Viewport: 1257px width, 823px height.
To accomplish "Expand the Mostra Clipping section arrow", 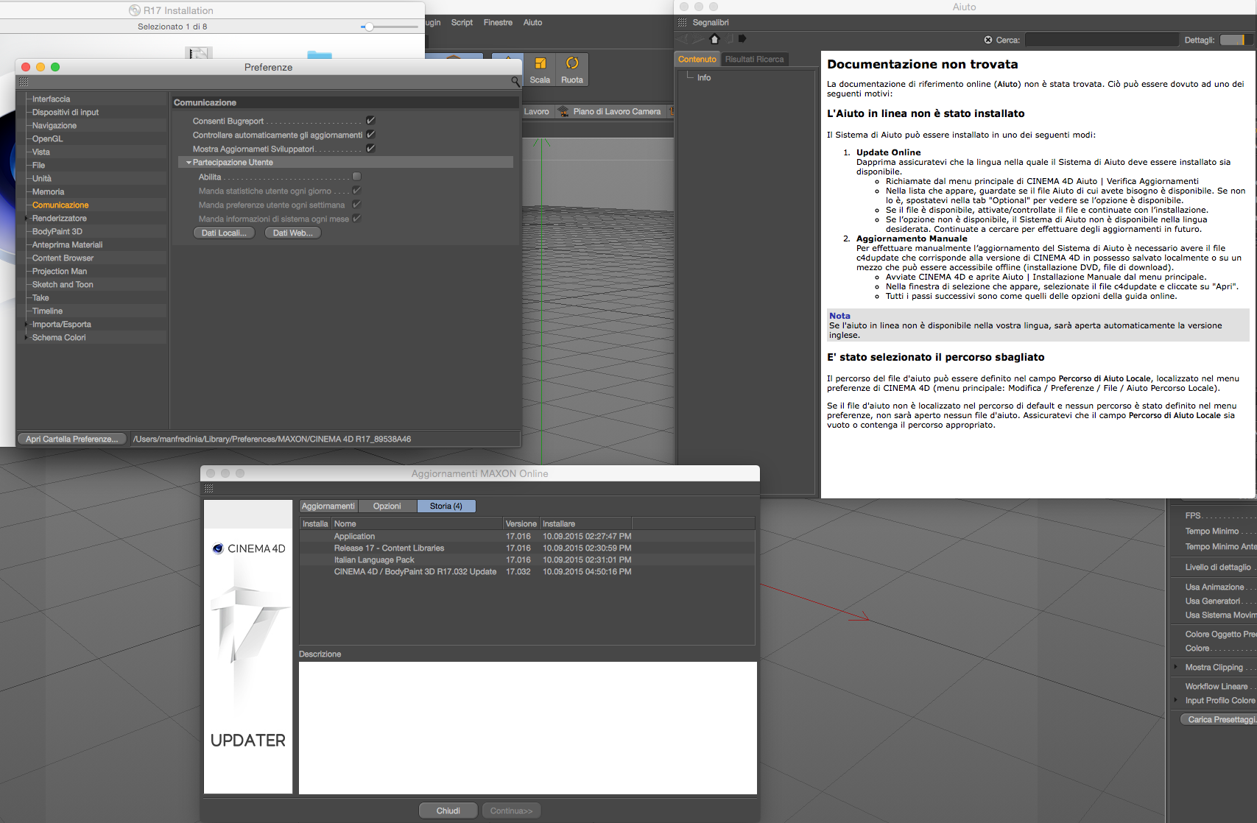I will click(1175, 667).
